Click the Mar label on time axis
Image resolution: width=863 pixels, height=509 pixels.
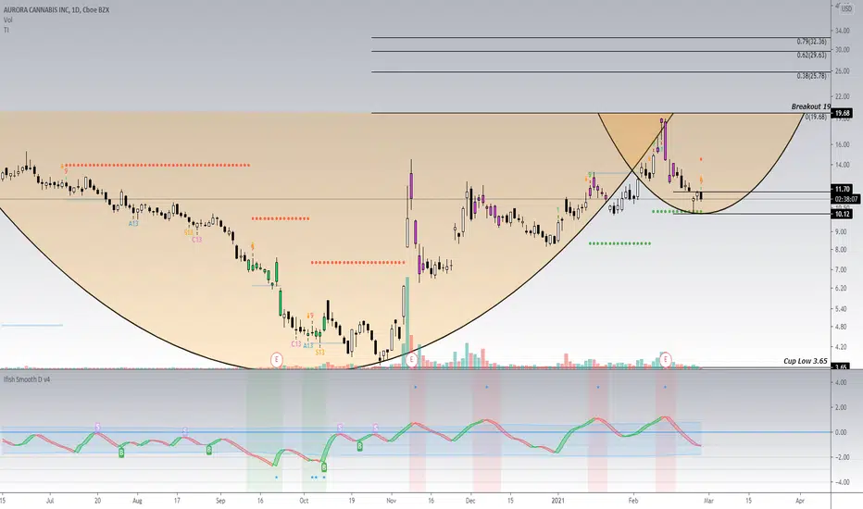click(x=708, y=501)
